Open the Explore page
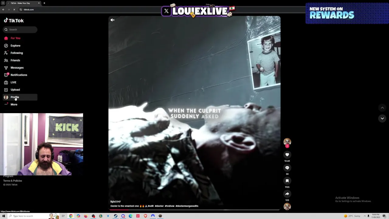Viewport: 389px width, 219px height. point(20,46)
